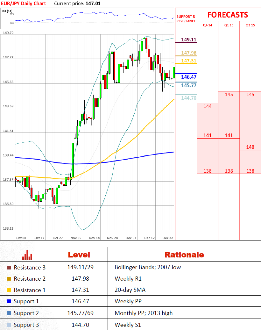Click the Dec 22 date axis label
261x330 pixels.
(x=168, y=238)
